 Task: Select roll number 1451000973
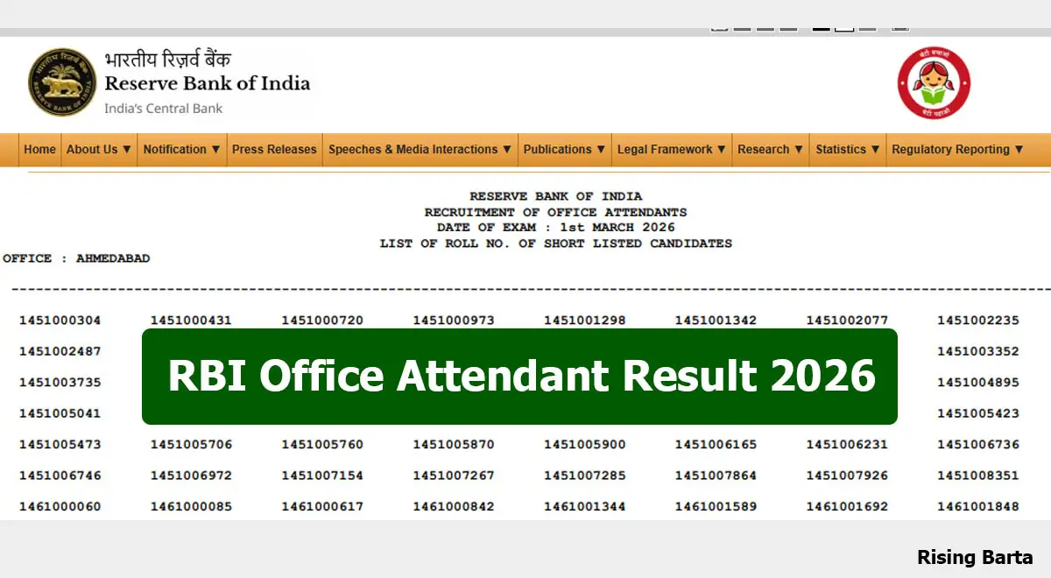[x=454, y=321]
